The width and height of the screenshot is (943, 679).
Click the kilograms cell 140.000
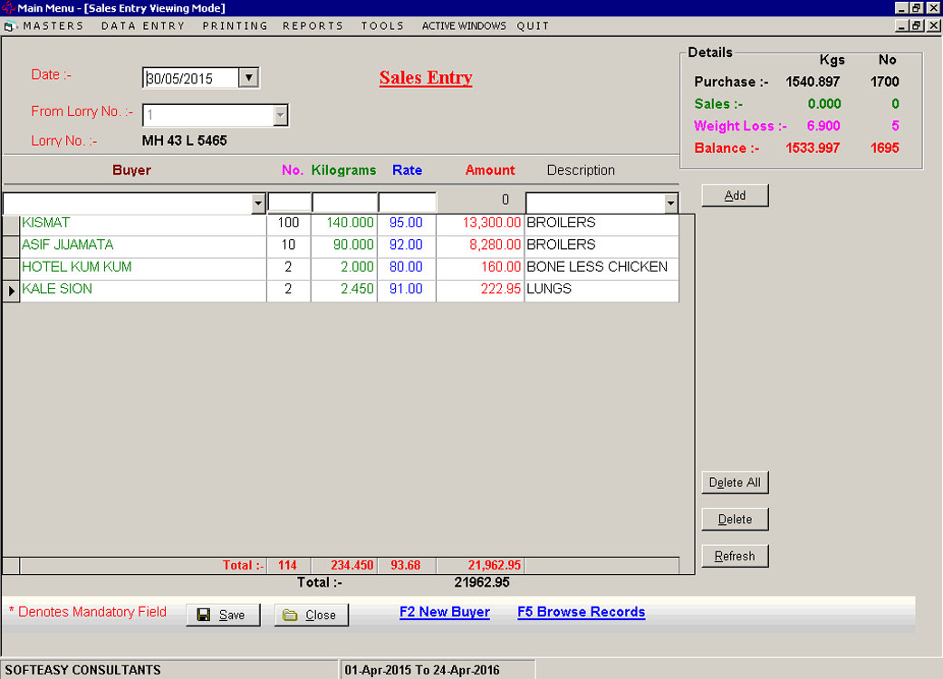[x=344, y=223]
